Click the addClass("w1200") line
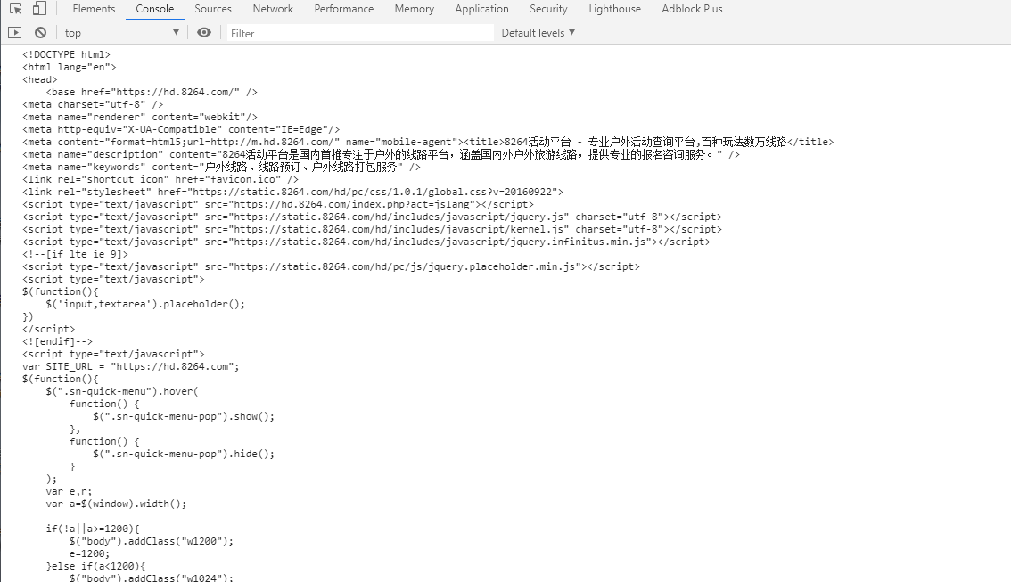1011x582 pixels. 152,541
